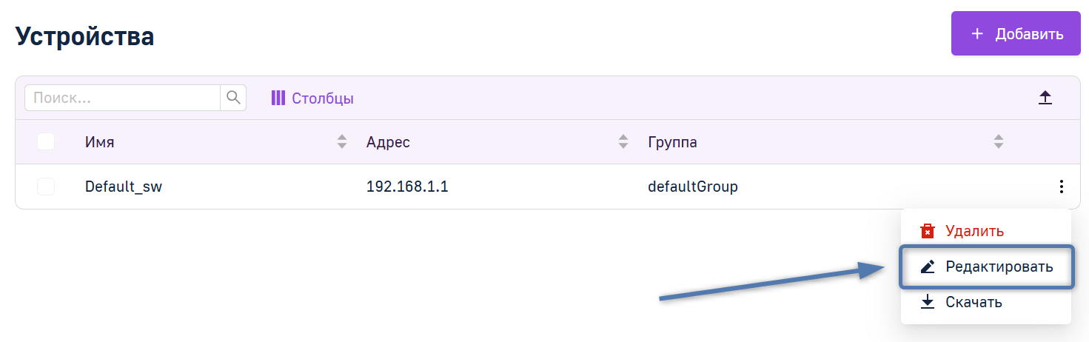This screenshot has width=1089, height=342.
Task: Select Редактировать from the context menu
Action: tap(986, 266)
